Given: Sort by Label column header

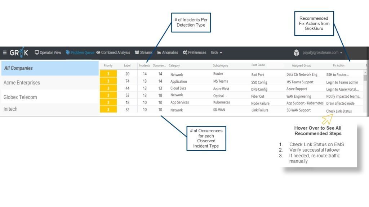Looking at the screenshot, I should (127, 65).
